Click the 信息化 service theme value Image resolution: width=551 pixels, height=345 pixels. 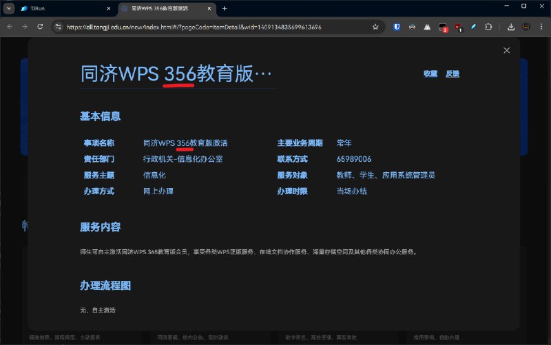(154, 175)
